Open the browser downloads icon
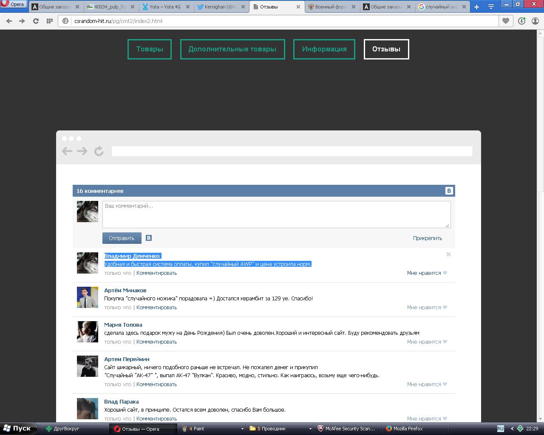544x435 pixels. pos(521,21)
